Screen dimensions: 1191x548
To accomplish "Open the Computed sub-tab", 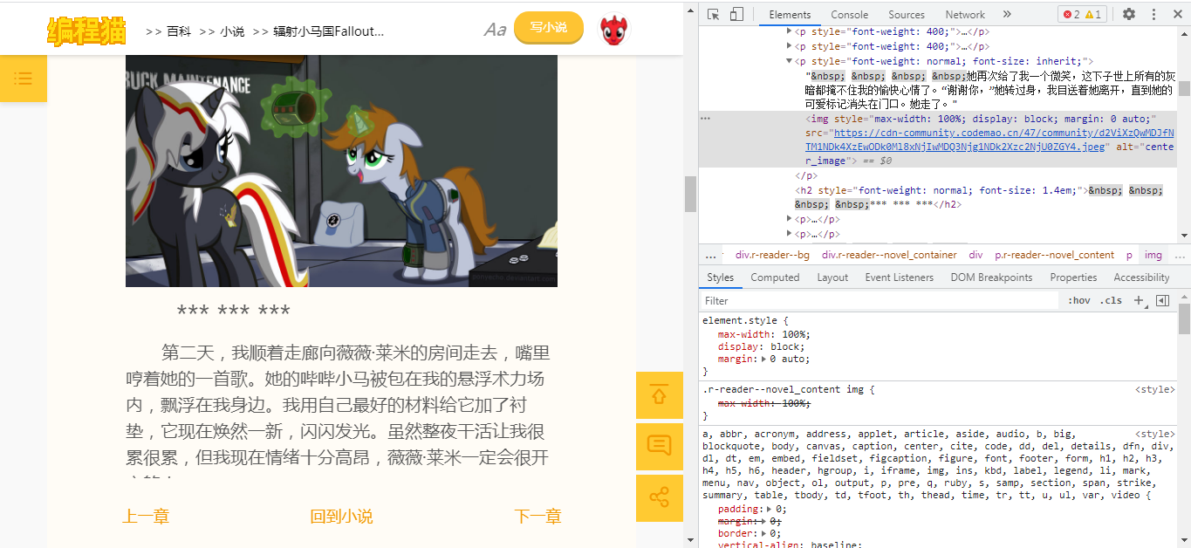I will (x=775, y=277).
